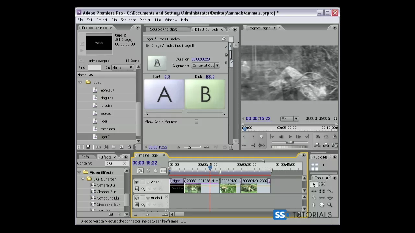The height and width of the screenshot is (233, 415).
Task: Switch Project panel to List view
Action: click(80, 147)
